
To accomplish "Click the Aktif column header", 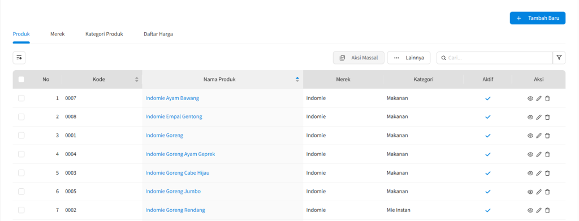I will pos(488,79).
